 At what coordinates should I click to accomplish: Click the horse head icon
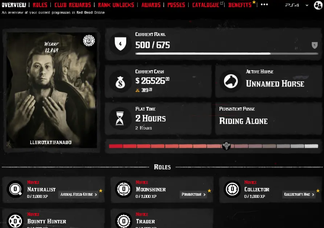231,81
